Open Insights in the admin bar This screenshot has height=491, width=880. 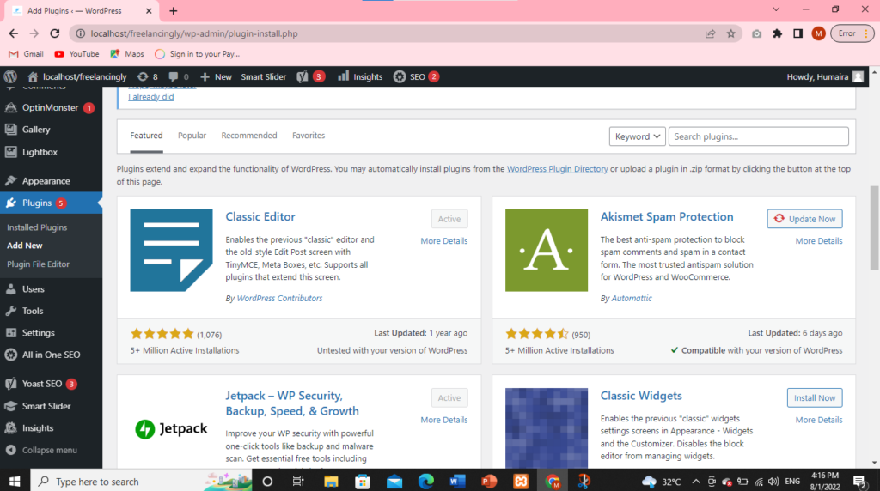click(360, 76)
